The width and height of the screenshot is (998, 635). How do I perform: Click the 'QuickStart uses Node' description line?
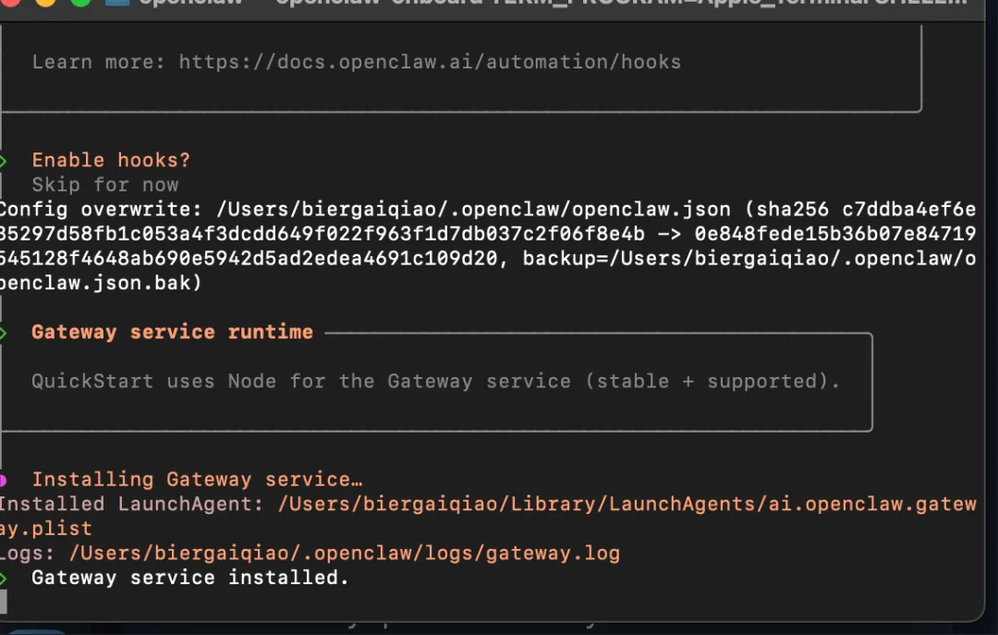(x=435, y=381)
